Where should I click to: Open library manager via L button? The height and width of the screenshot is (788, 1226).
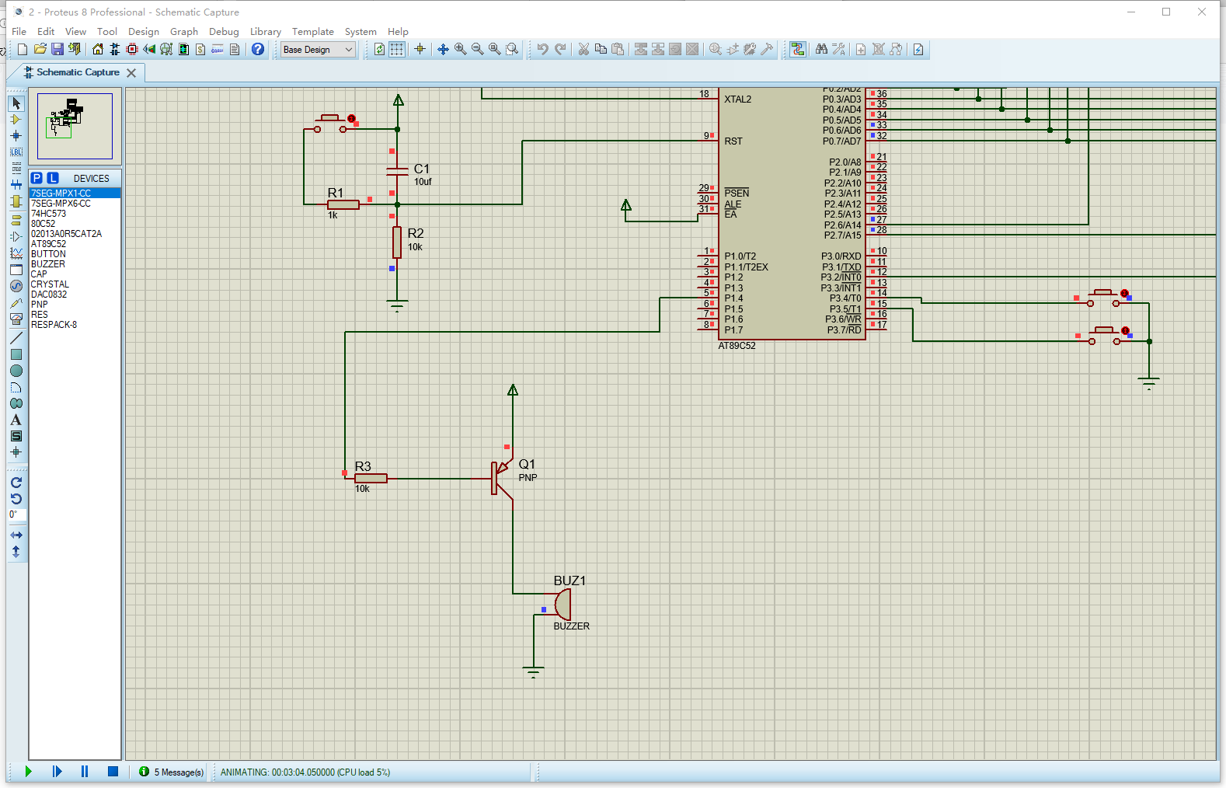click(53, 178)
